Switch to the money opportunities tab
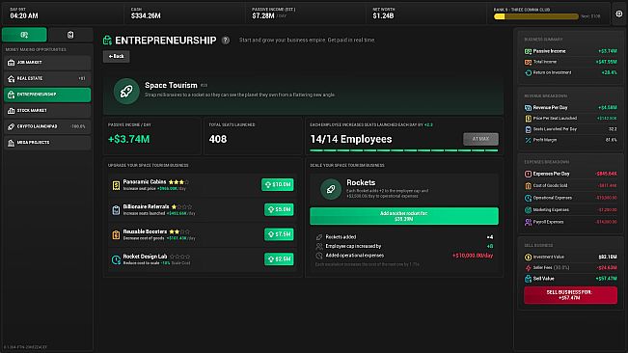The width and height of the screenshot is (628, 353). click(24, 35)
